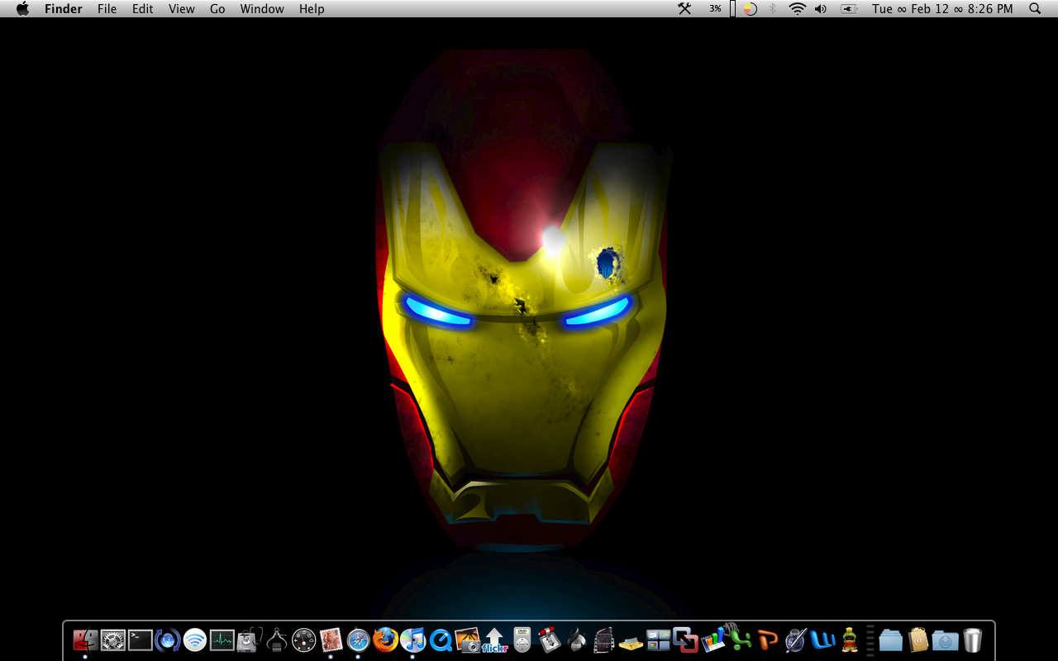Open Flickr Uploadr in Dock
The width and height of the screenshot is (1058, 661).
[494, 640]
